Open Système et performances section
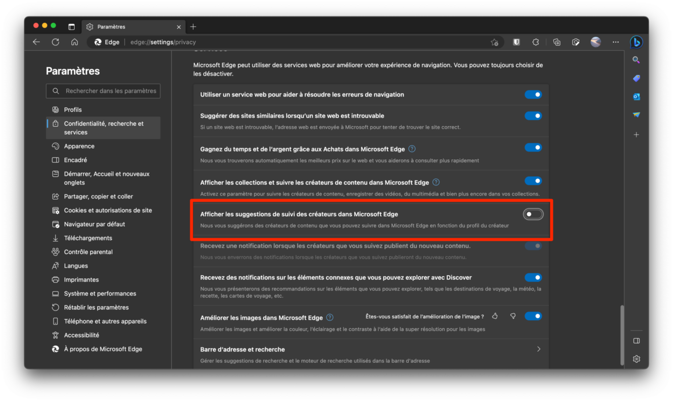The width and height of the screenshot is (673, 401). tap(103, 294)
